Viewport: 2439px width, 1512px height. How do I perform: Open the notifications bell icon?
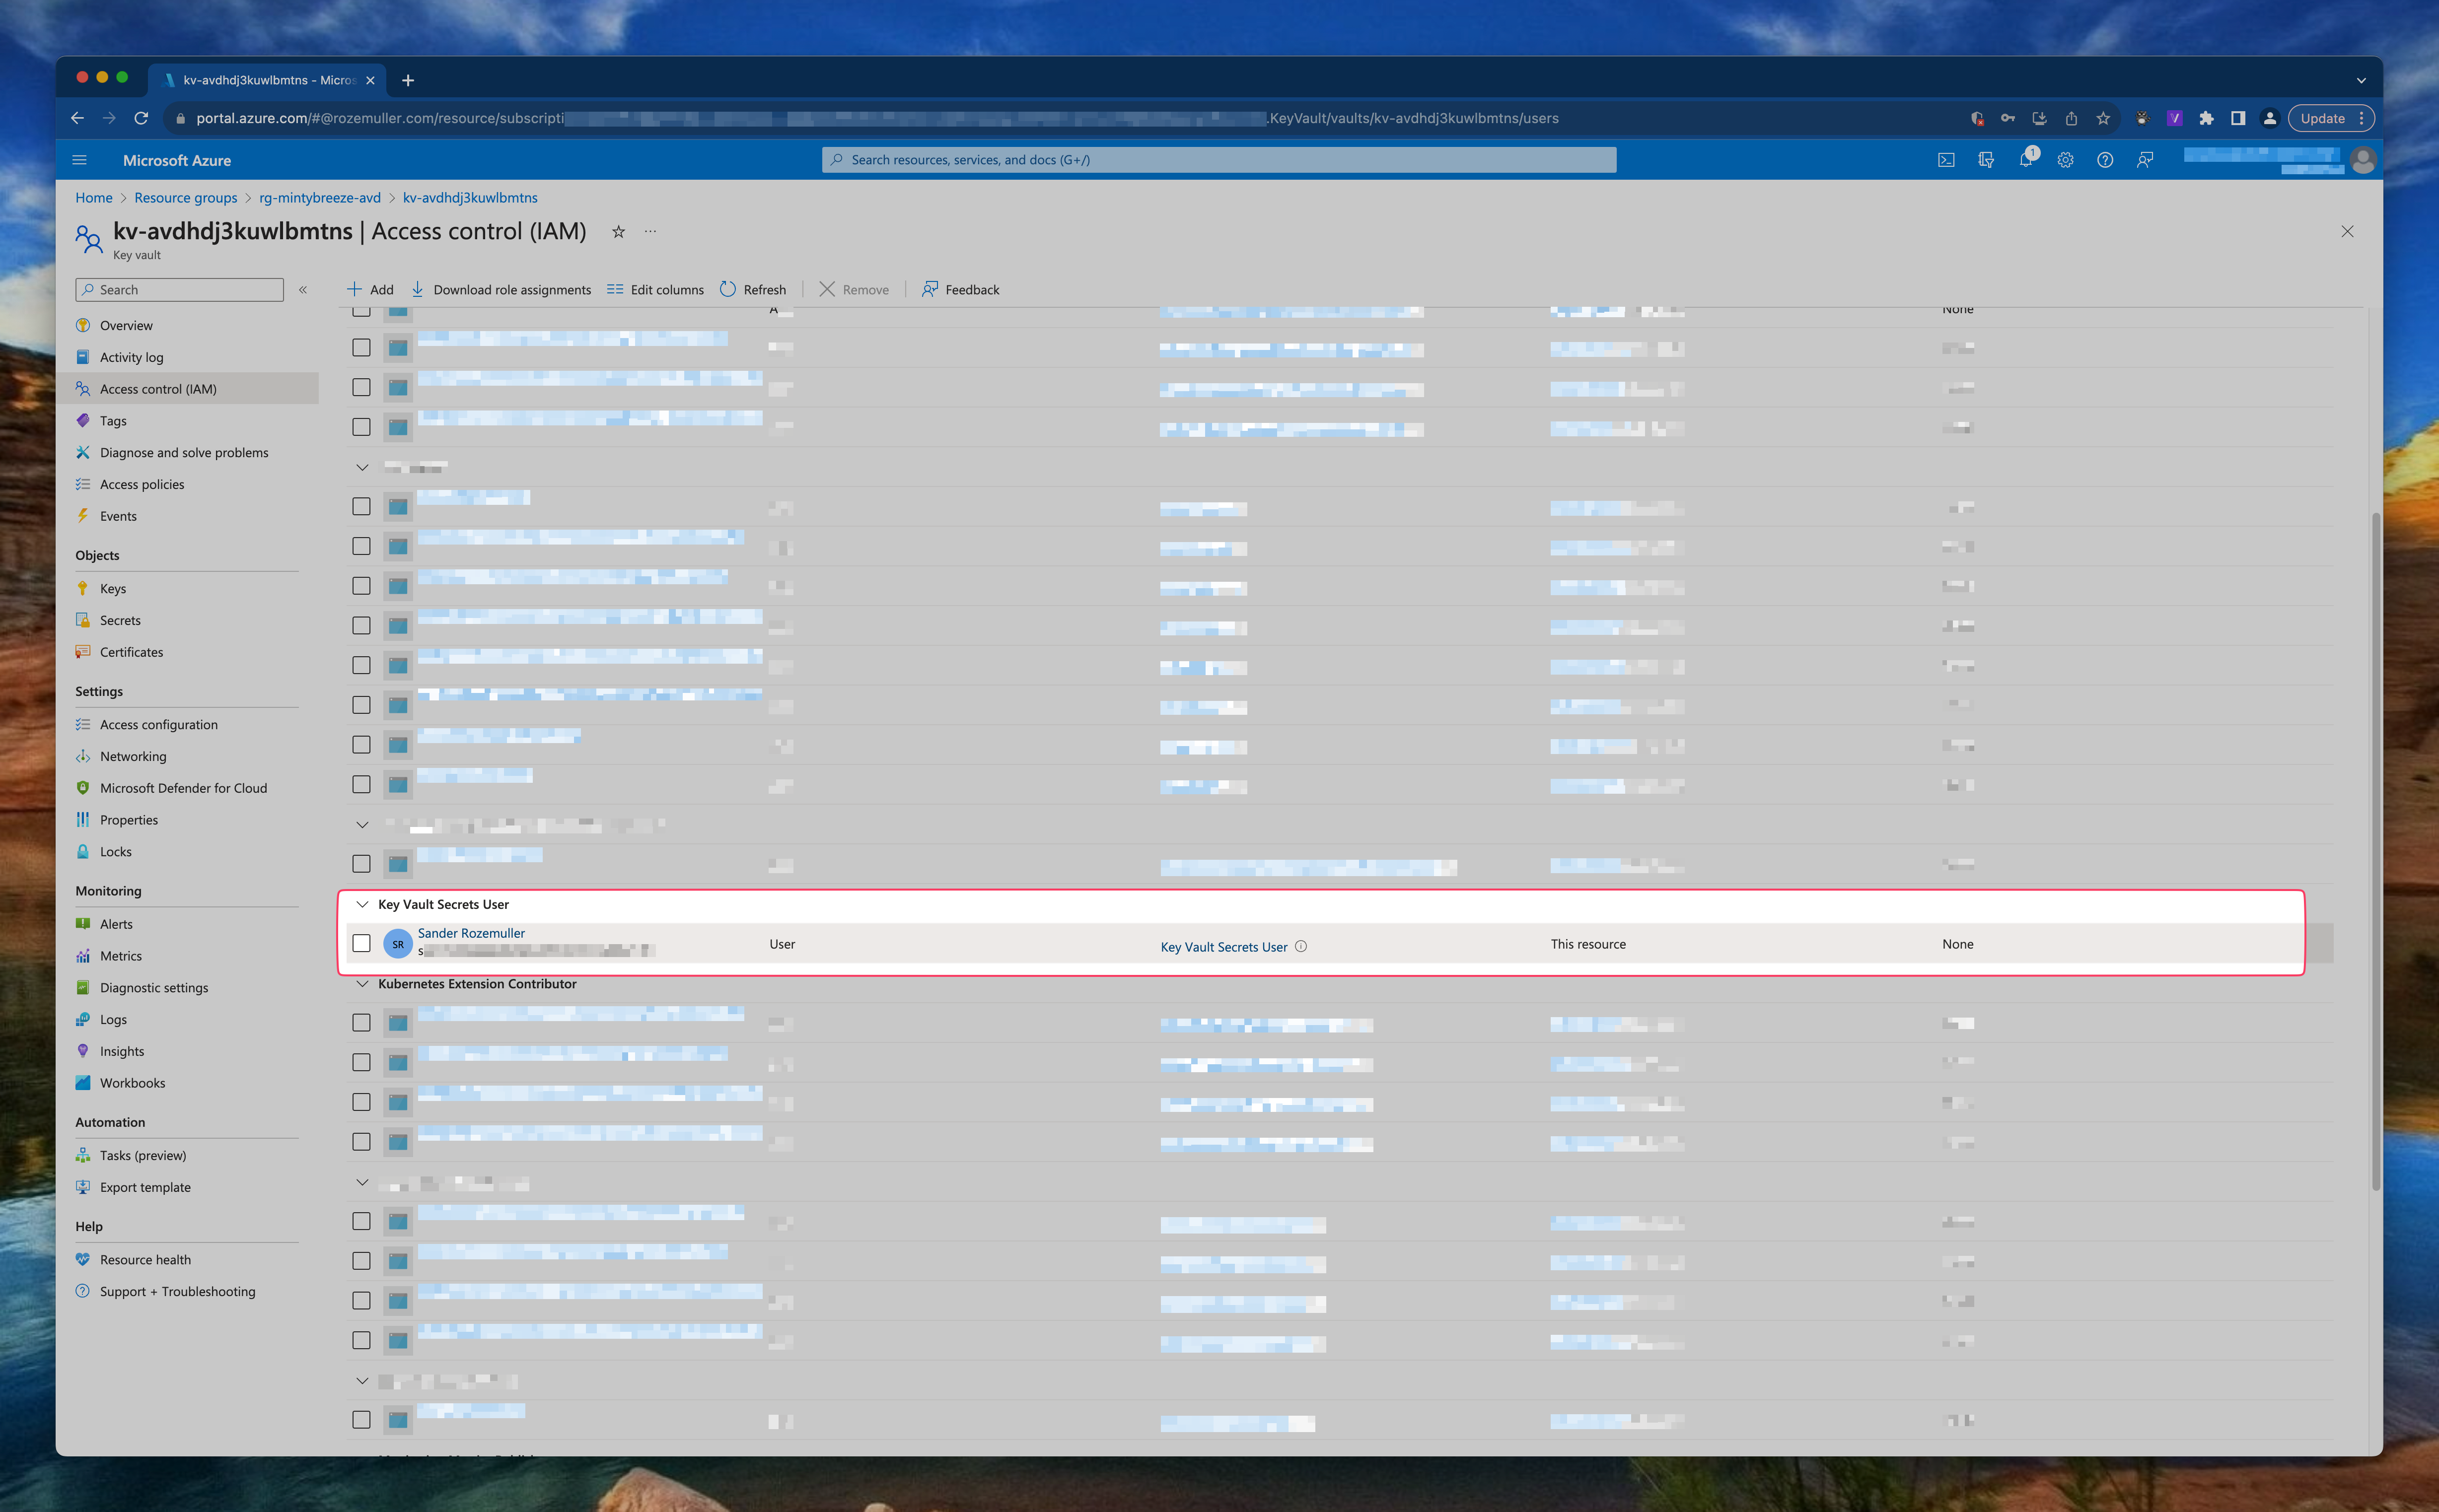point(2025,160)
